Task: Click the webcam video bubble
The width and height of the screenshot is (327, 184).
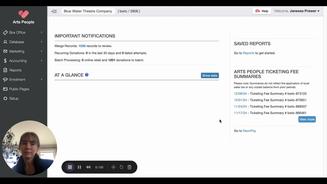Action: pos(30,148)
